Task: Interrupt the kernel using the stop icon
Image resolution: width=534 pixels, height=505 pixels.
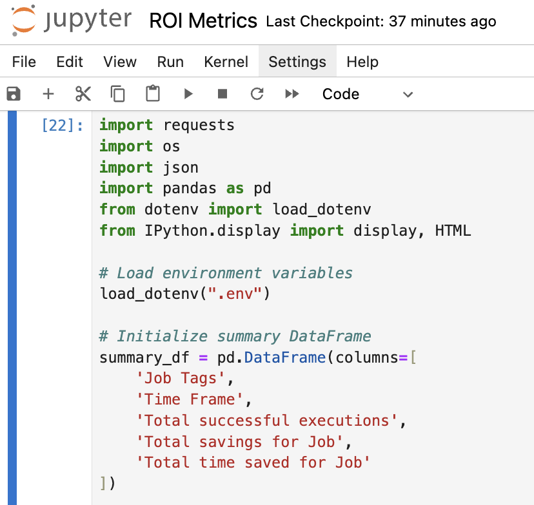Action: (x=222, y=93)
